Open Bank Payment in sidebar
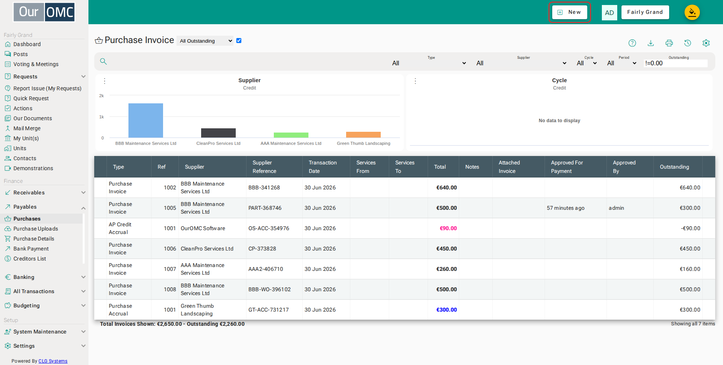The width and height of the screenshot is (723, 365). [31, 249]
